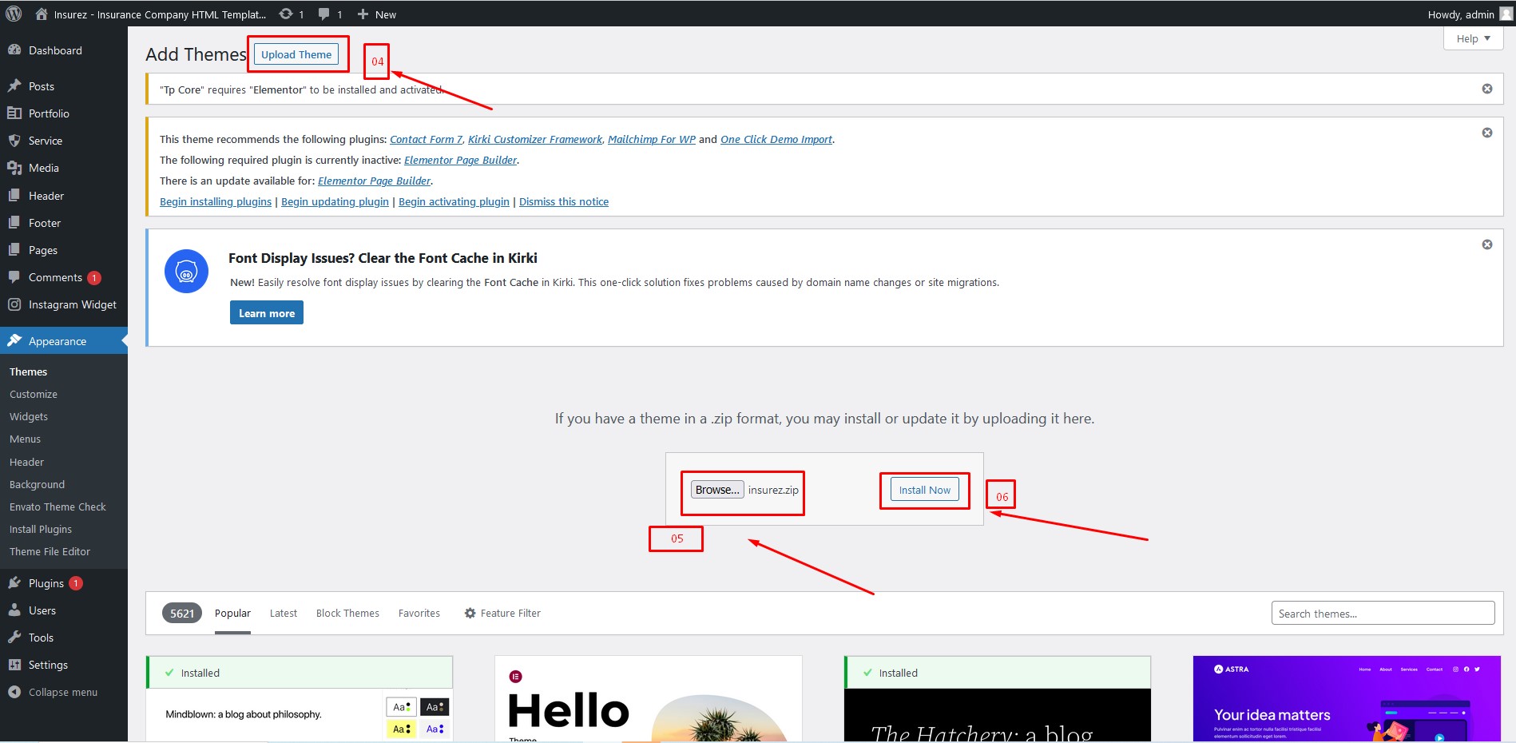This screenshot has width=1516, height=743.
Task: Click the Begin activating plugin link
Action: [454, 201]
